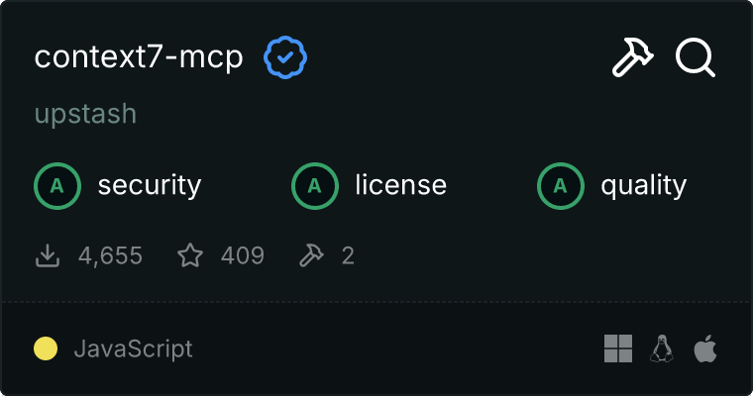Click the license grade A badge
Image resolution: width=753 pixels, height=396 pixels.
314,186
